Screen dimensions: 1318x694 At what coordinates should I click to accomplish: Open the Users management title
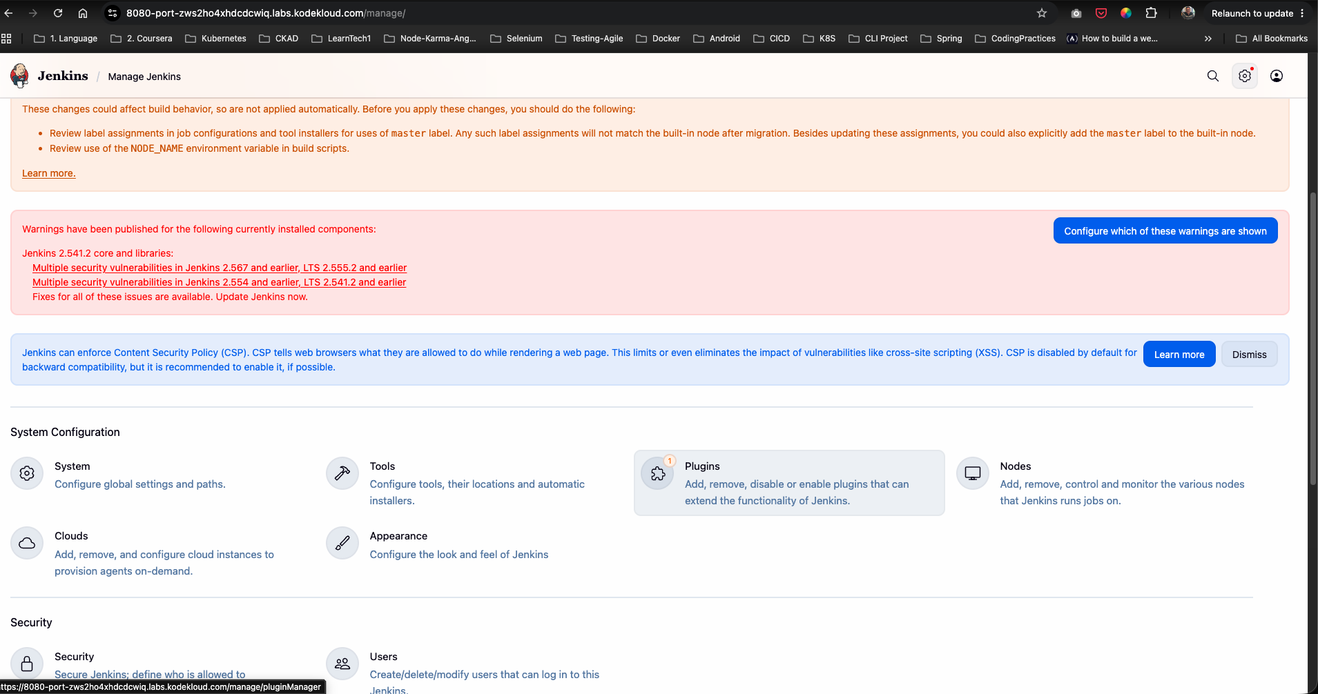(384, 657)
